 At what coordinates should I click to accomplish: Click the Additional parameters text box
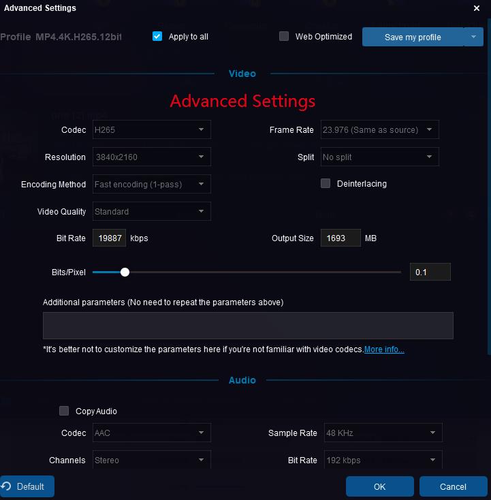pyautogui.click(x=248, y=326)
